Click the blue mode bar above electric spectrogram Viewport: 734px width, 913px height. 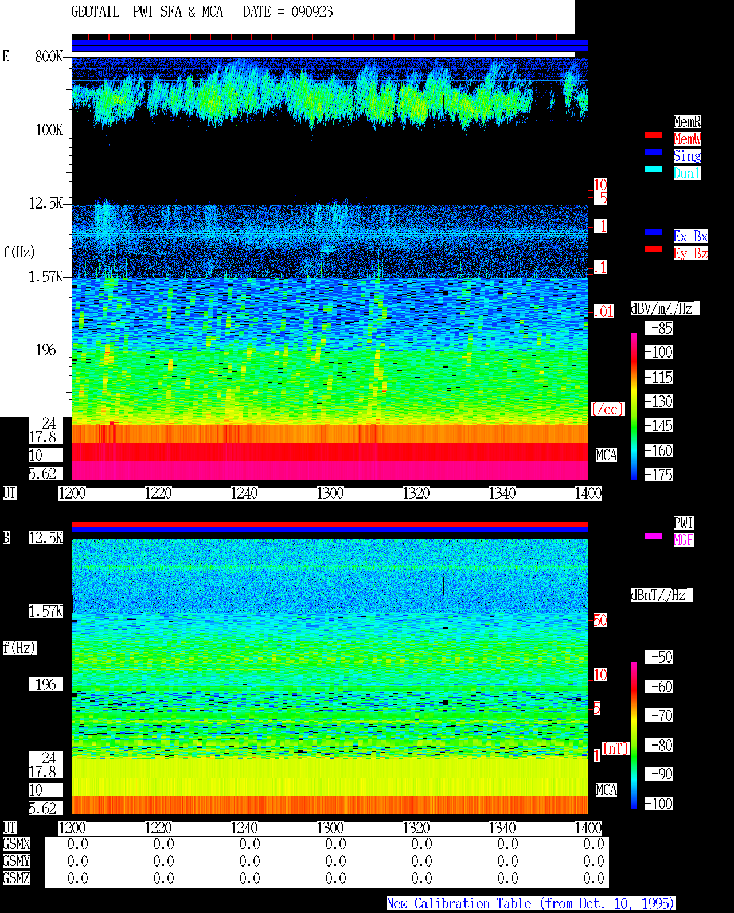tap(330, 46)
